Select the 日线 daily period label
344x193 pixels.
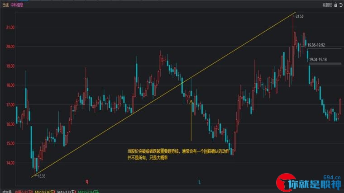(x=5, y=5)
